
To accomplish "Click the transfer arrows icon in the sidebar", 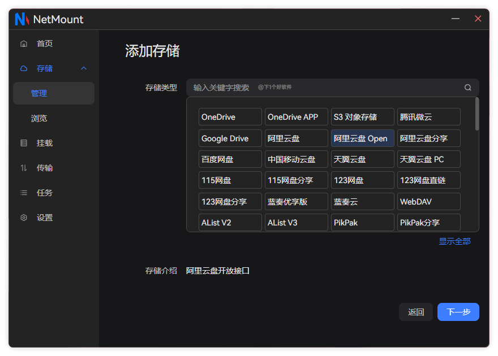I will tap(24, 168).
